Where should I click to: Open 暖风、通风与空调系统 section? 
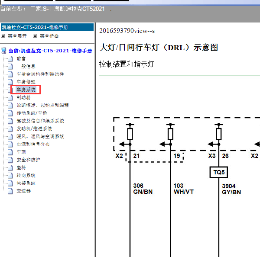[x=40, y=136]
